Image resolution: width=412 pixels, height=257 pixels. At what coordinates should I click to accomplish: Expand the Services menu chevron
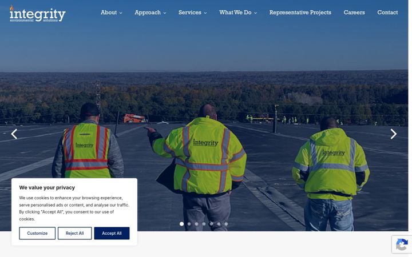tap(205, 13)
